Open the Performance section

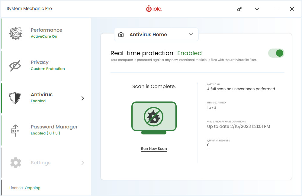(x=46, y=33)
